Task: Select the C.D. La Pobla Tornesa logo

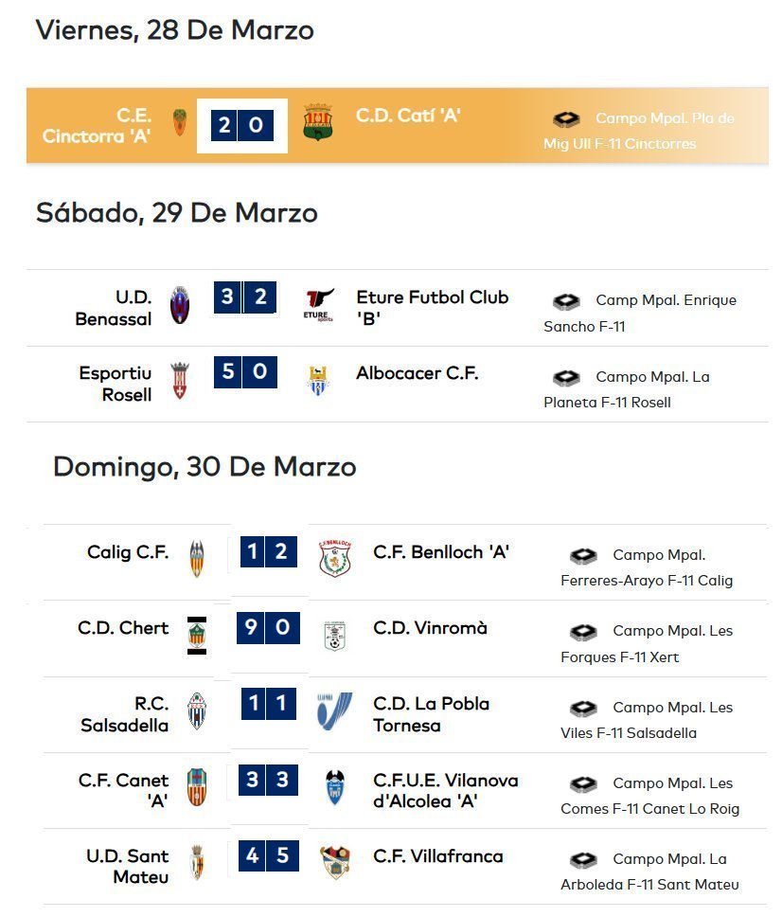Action: (335, 711)
